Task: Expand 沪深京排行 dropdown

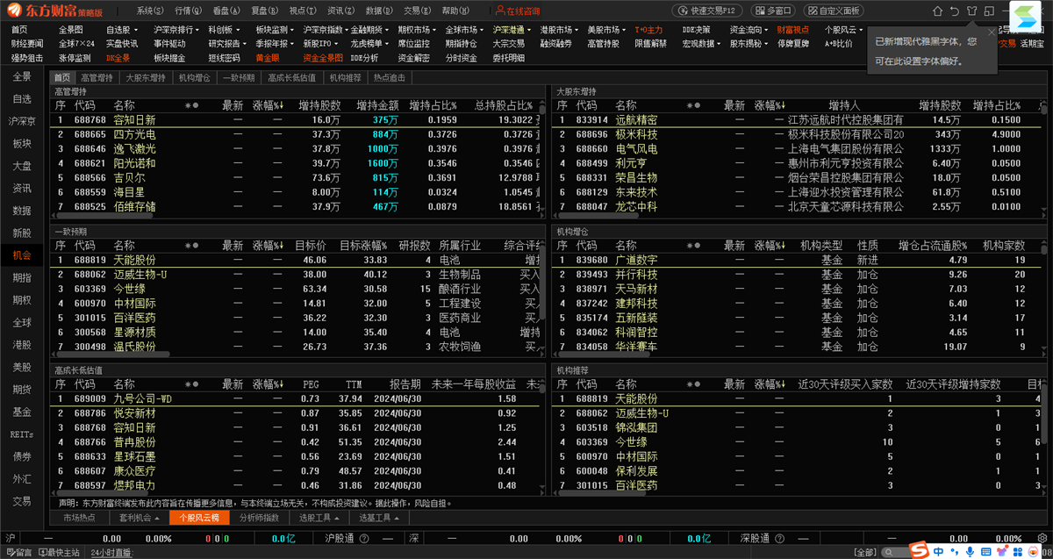Action: click(x=177, y=30)
